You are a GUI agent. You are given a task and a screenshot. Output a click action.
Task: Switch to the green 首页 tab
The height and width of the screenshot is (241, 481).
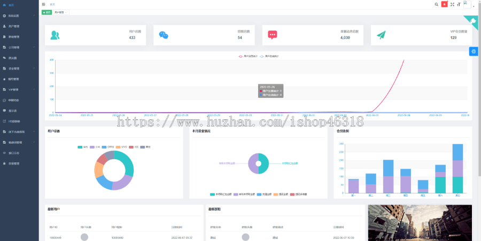46,12
